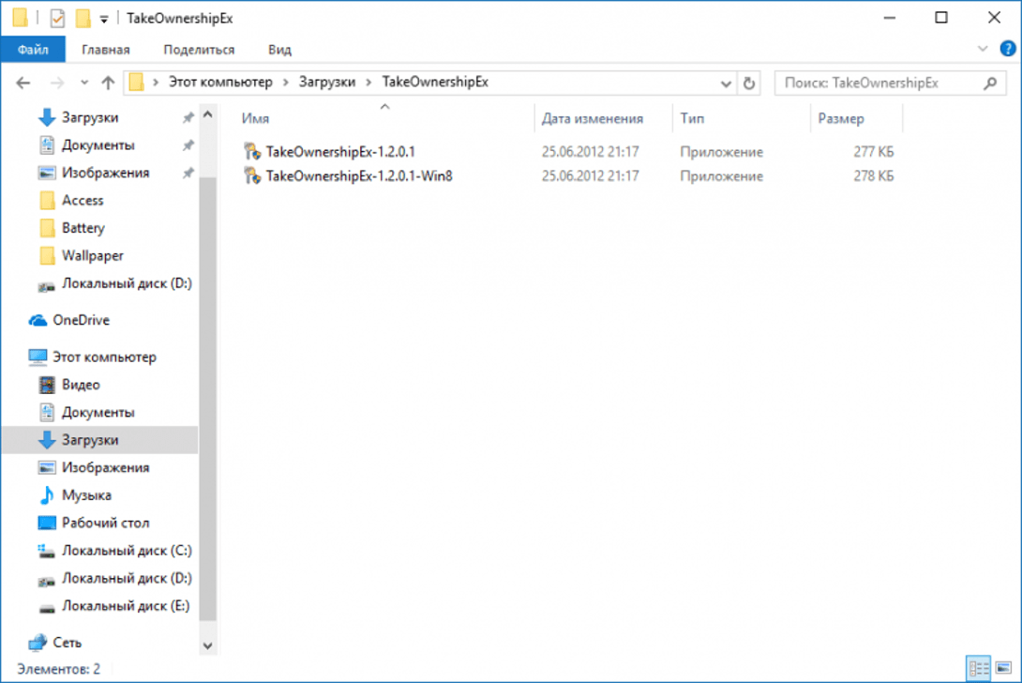
Task: Switch to the Вид ribbon tab
Action: (279, 50)
